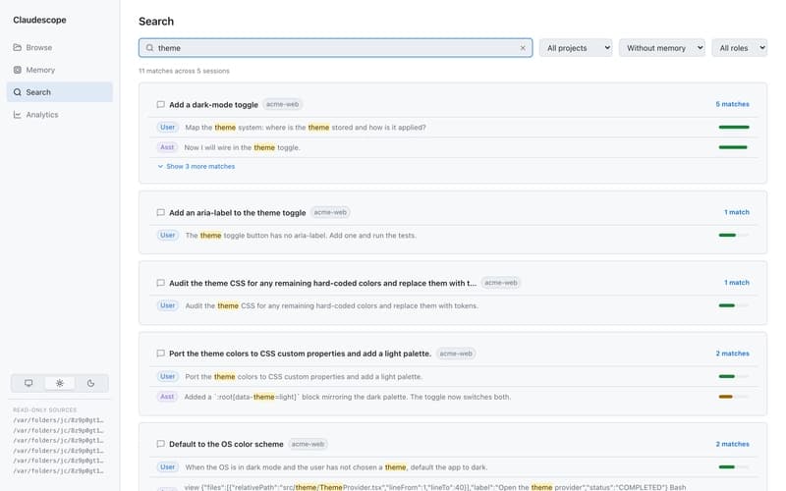Viewport: 786px width, 491px height.
Task: Open the Memory section in sidebar
Action: point(59,70)
